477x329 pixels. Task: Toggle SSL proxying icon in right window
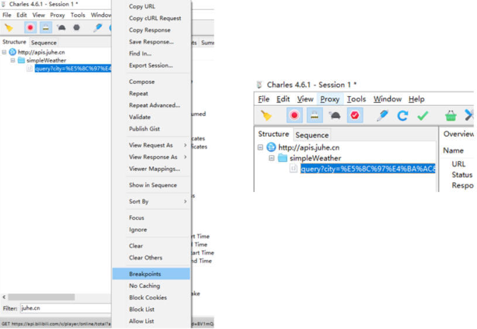(x=314, y=115)
